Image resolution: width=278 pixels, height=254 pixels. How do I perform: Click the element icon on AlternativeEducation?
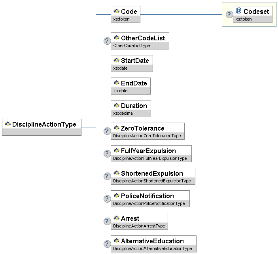point(117,241)
